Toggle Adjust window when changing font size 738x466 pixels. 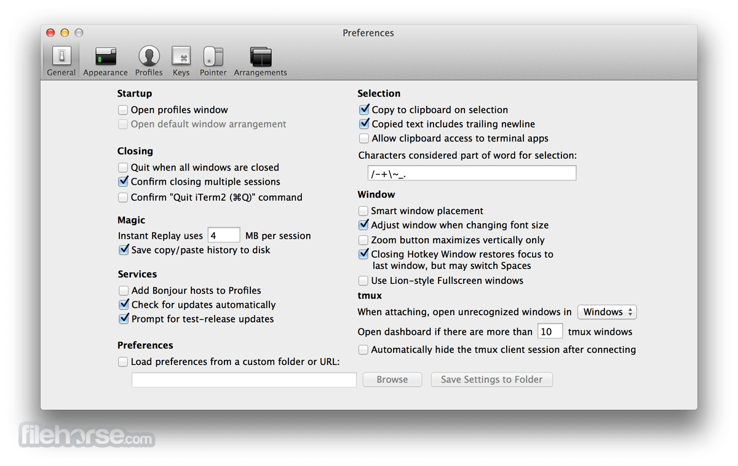click(x=363, y=225)
